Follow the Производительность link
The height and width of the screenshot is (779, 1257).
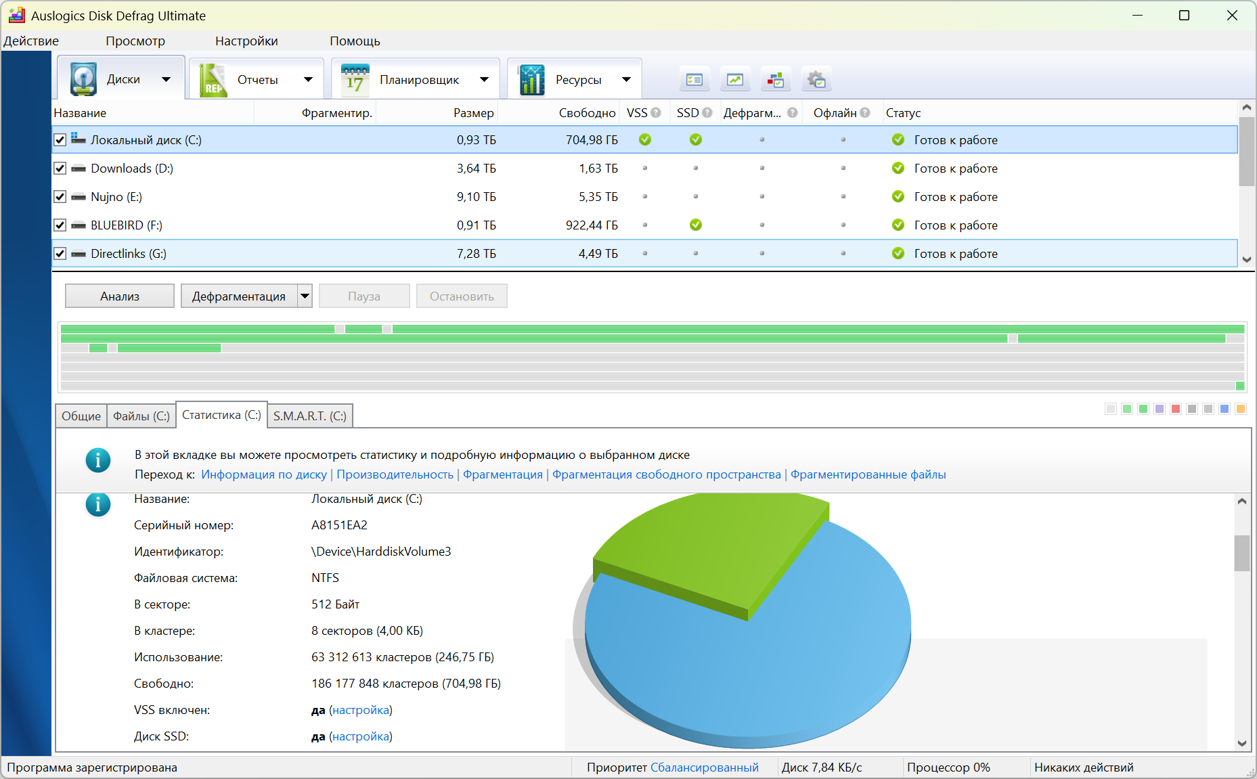pyautogui.click(x=395, y=474)
